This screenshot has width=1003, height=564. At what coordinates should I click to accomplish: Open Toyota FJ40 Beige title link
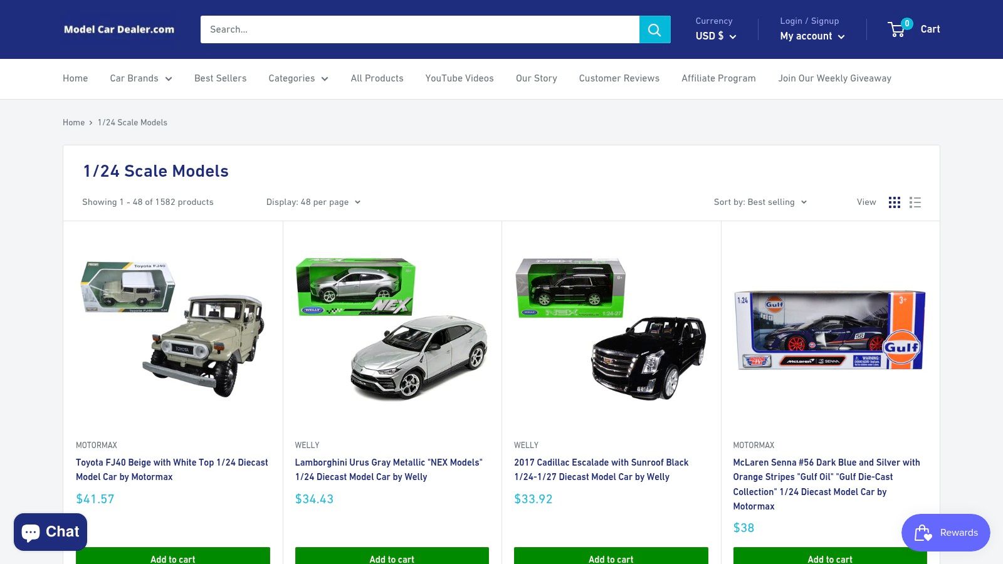click(172, 469)
